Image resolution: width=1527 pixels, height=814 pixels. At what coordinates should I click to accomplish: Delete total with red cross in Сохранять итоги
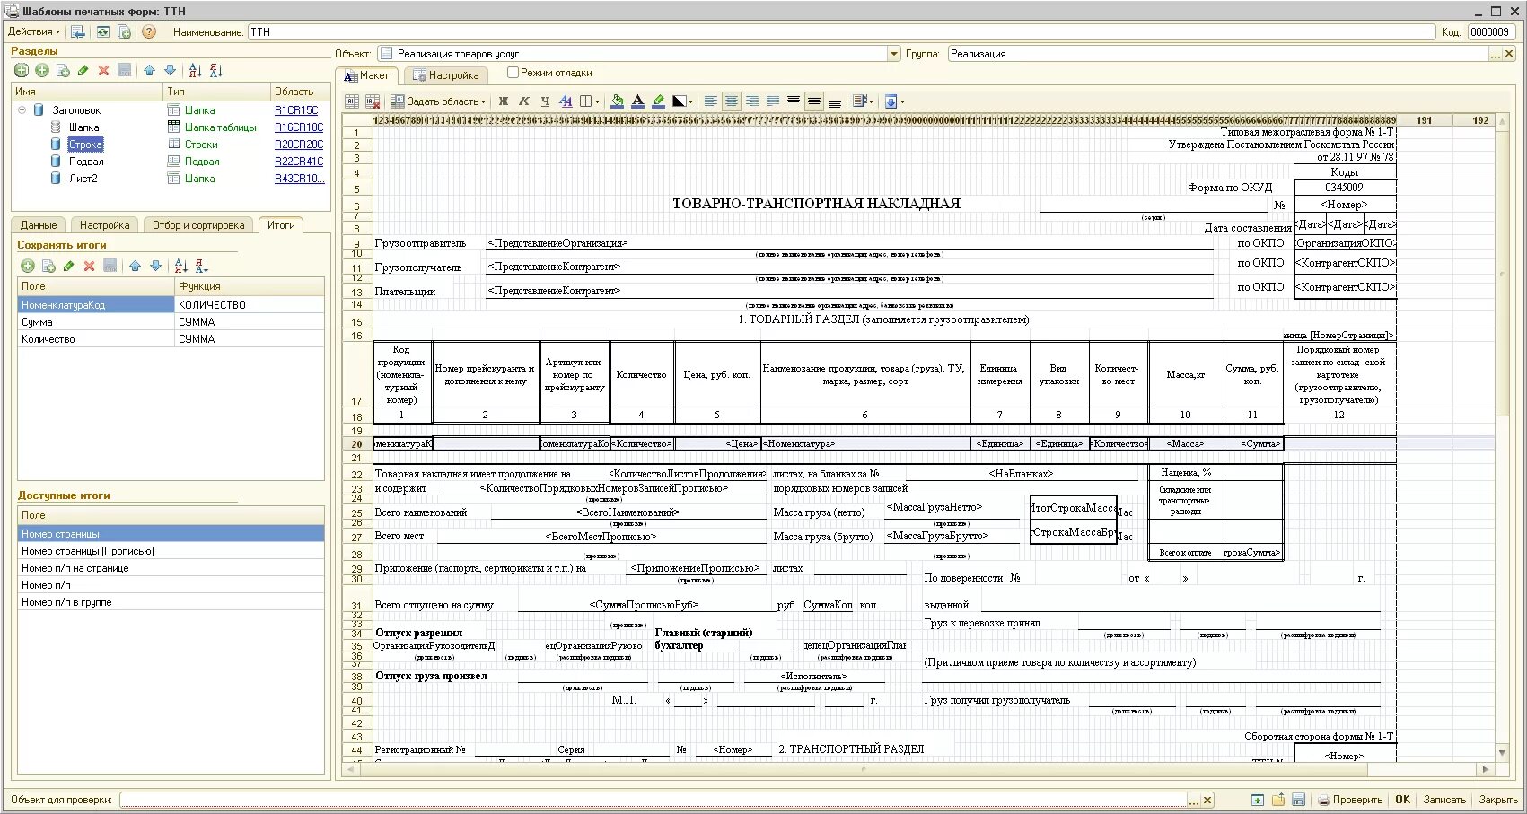89,266
